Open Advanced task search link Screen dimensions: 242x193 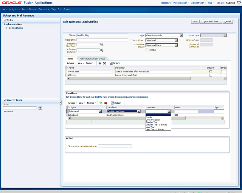8,112
